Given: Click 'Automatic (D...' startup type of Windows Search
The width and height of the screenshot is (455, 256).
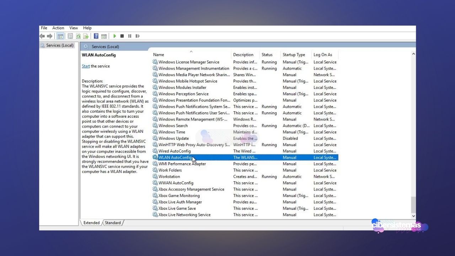Looking at the screenshot, I should (x=296, y=126).
